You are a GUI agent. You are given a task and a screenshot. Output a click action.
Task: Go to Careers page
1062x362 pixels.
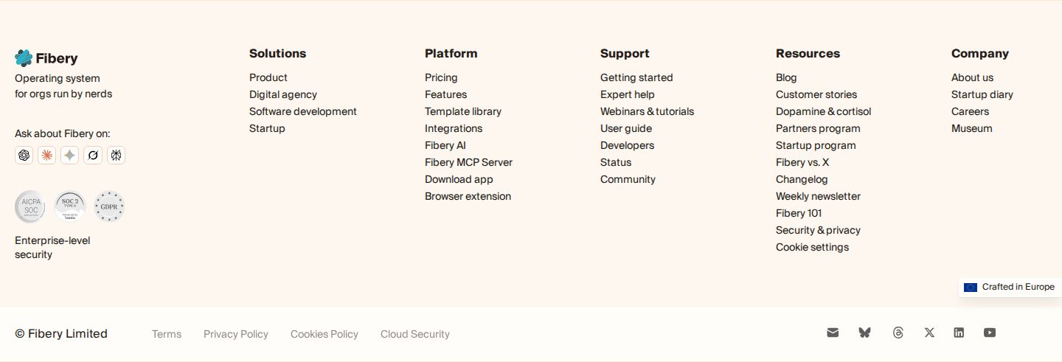(970, 111)
